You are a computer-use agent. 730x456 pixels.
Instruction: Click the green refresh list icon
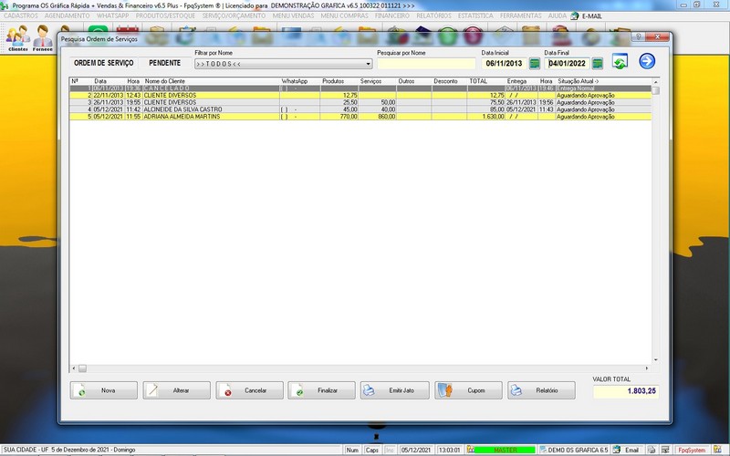(x=620, y=61)
